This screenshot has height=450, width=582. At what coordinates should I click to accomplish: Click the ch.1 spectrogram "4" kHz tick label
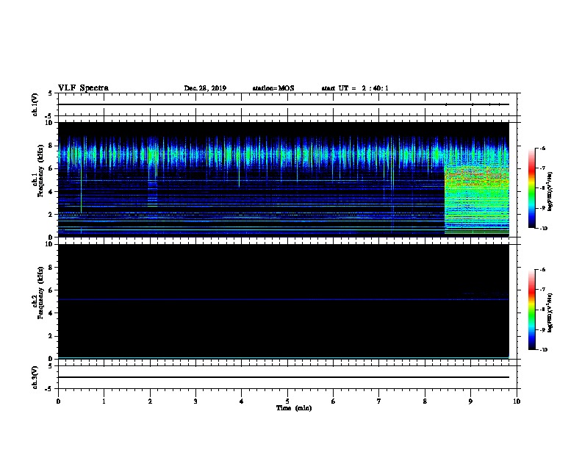coord(51,192)
